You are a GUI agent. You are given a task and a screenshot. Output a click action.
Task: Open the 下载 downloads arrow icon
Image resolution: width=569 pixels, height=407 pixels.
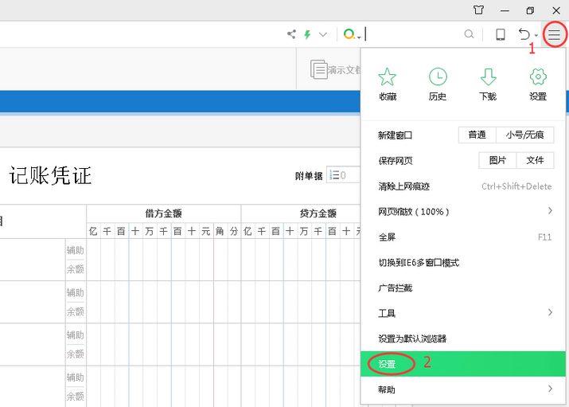(x=488, y=77)
